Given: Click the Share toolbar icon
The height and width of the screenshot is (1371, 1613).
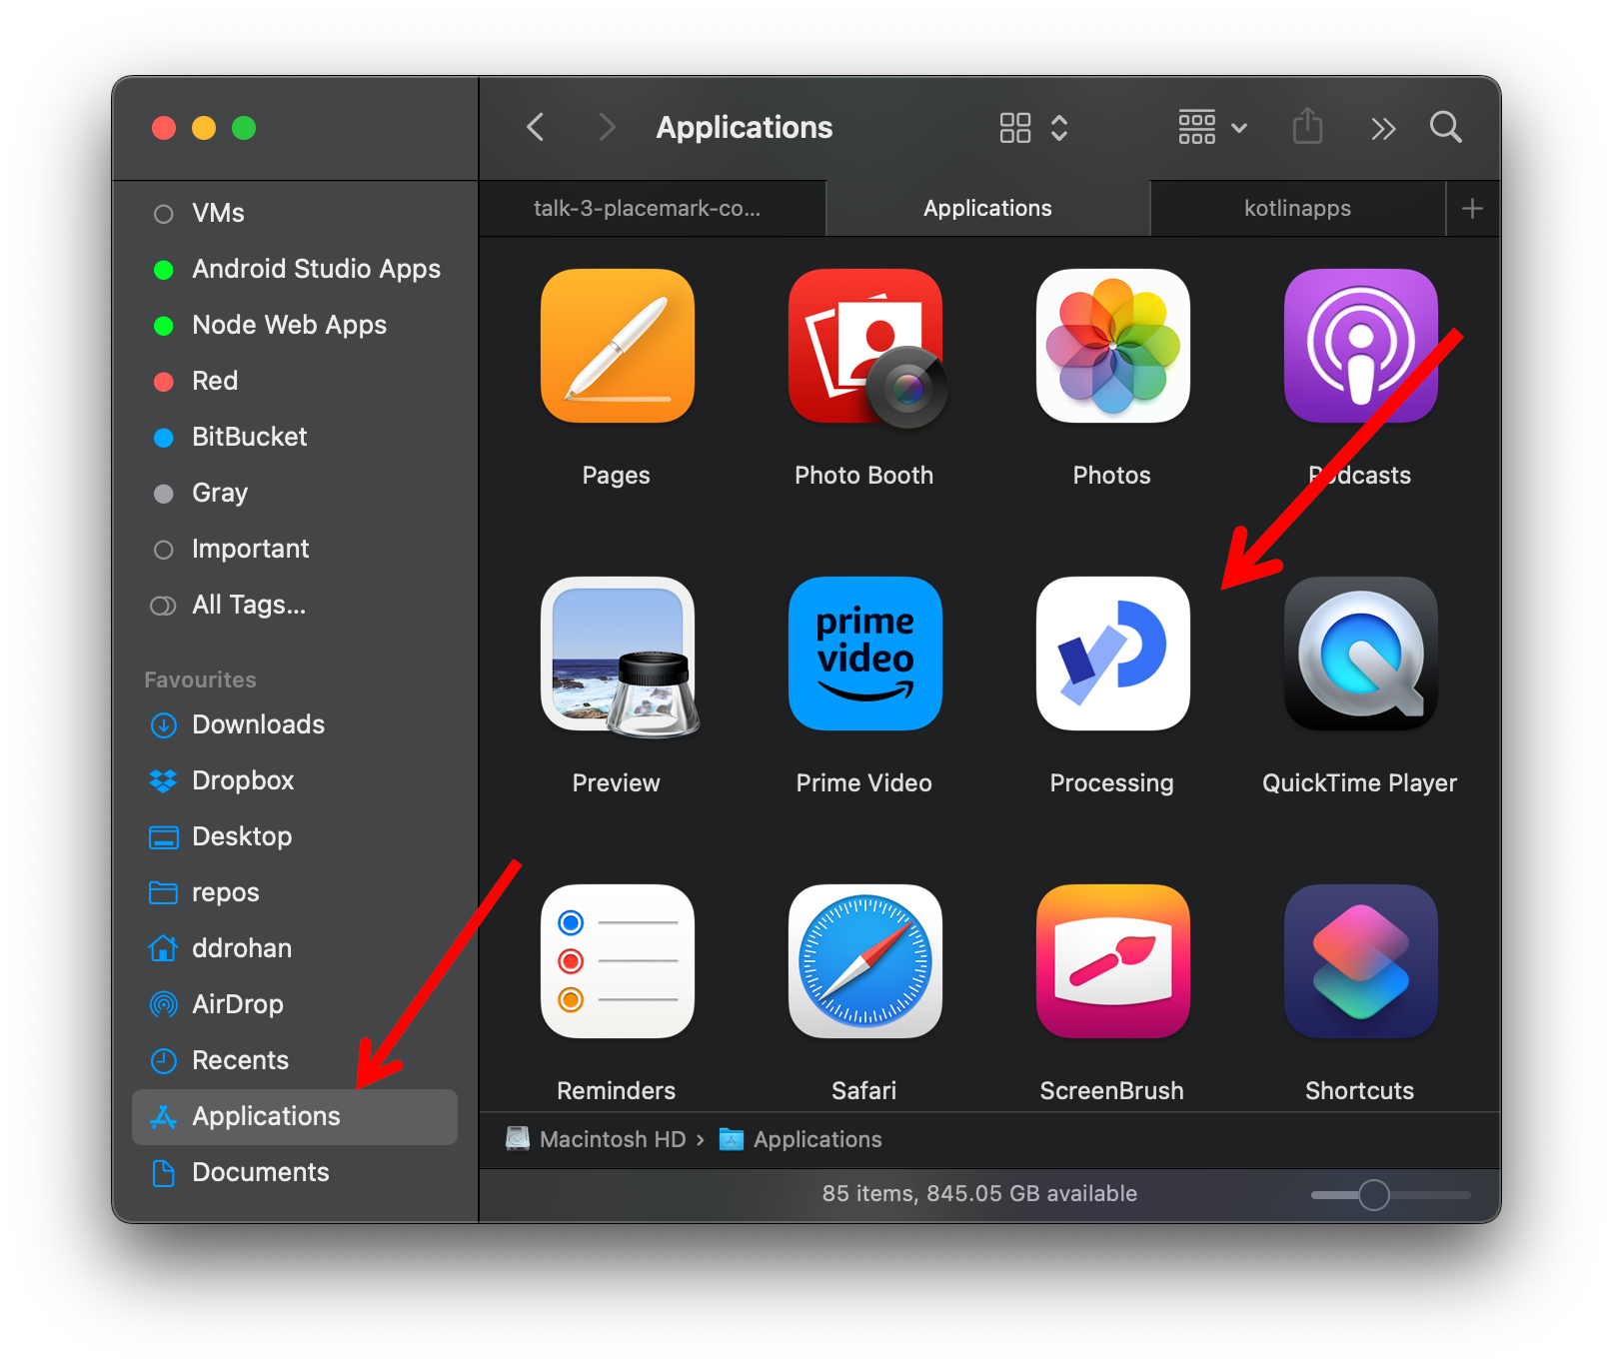Looking at the screenshot, I should [x=1307, y=127].
